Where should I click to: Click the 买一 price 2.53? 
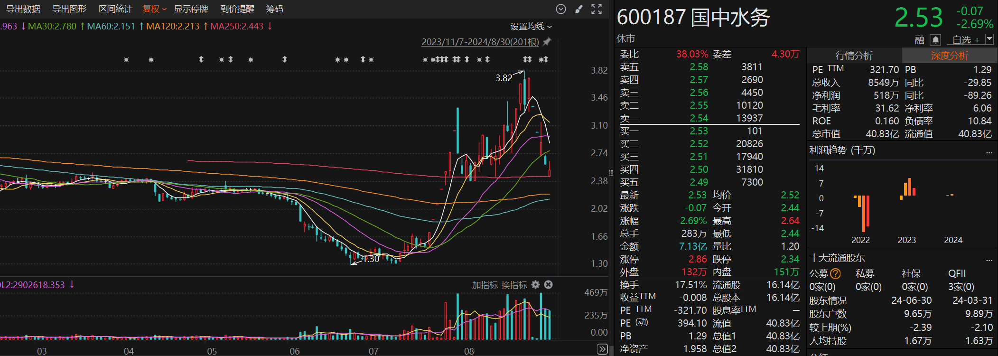[699, 131]
